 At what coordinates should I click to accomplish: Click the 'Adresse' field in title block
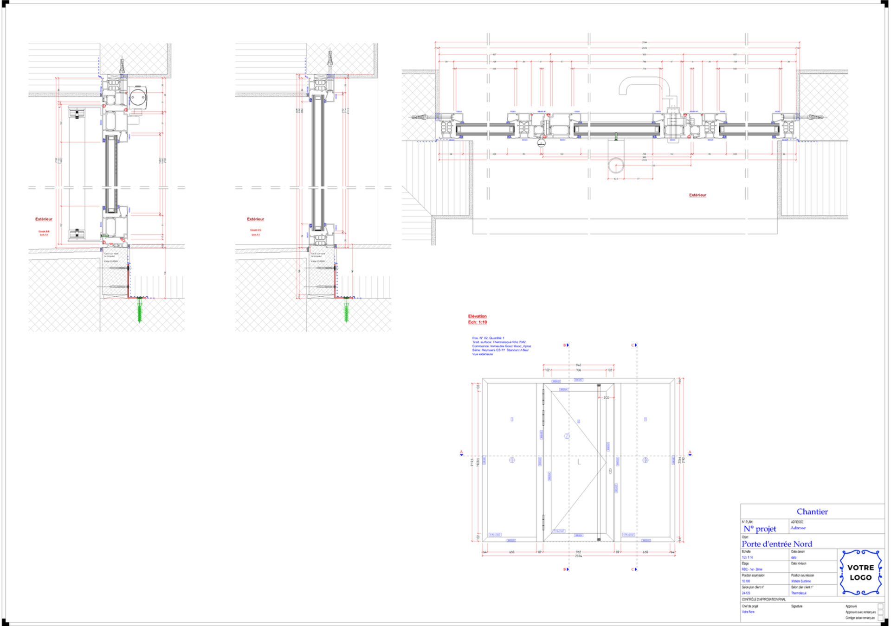[x=798, y=528]
